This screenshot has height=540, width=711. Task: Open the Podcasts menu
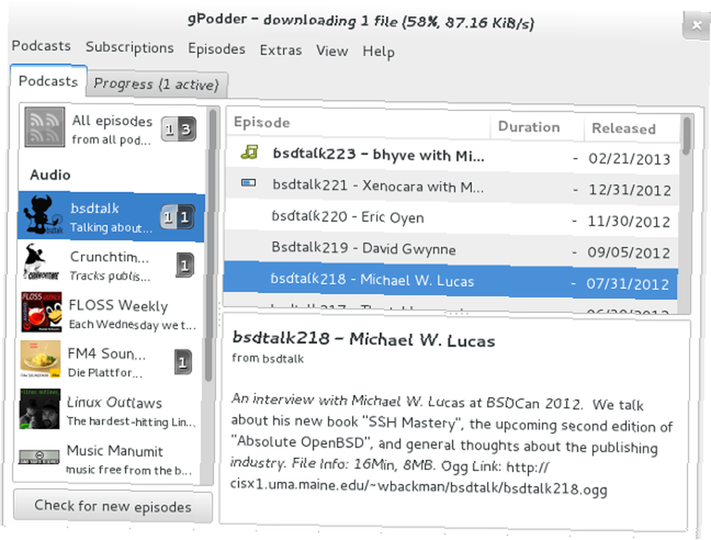pos(41,46)
